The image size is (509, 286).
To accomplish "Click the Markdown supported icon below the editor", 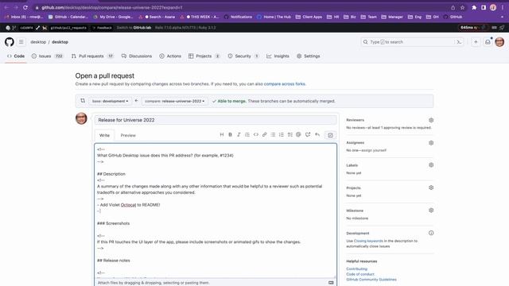I will point(331,283).
